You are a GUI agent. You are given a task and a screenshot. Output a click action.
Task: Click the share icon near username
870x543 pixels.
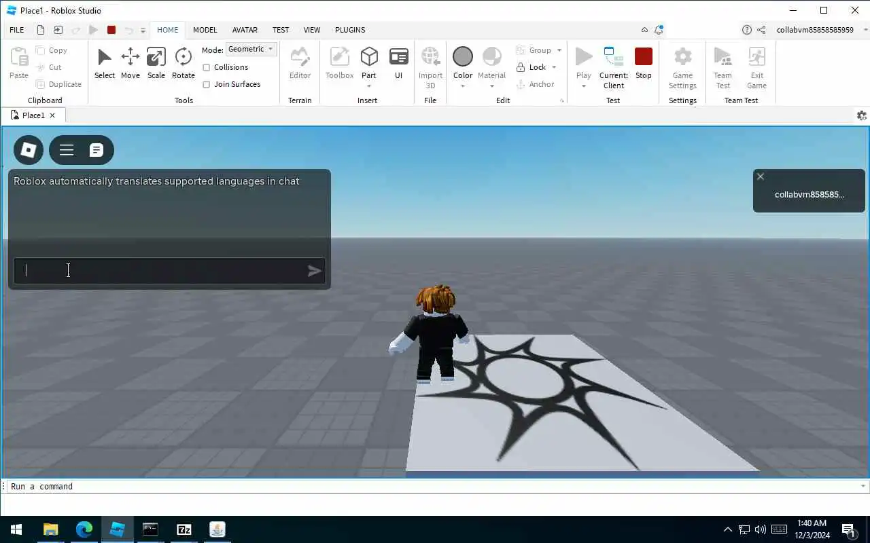pyautogui.click(x=761, y=30)
